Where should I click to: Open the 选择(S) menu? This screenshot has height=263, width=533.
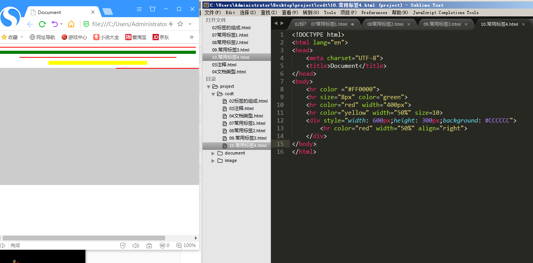click(248, 12)
